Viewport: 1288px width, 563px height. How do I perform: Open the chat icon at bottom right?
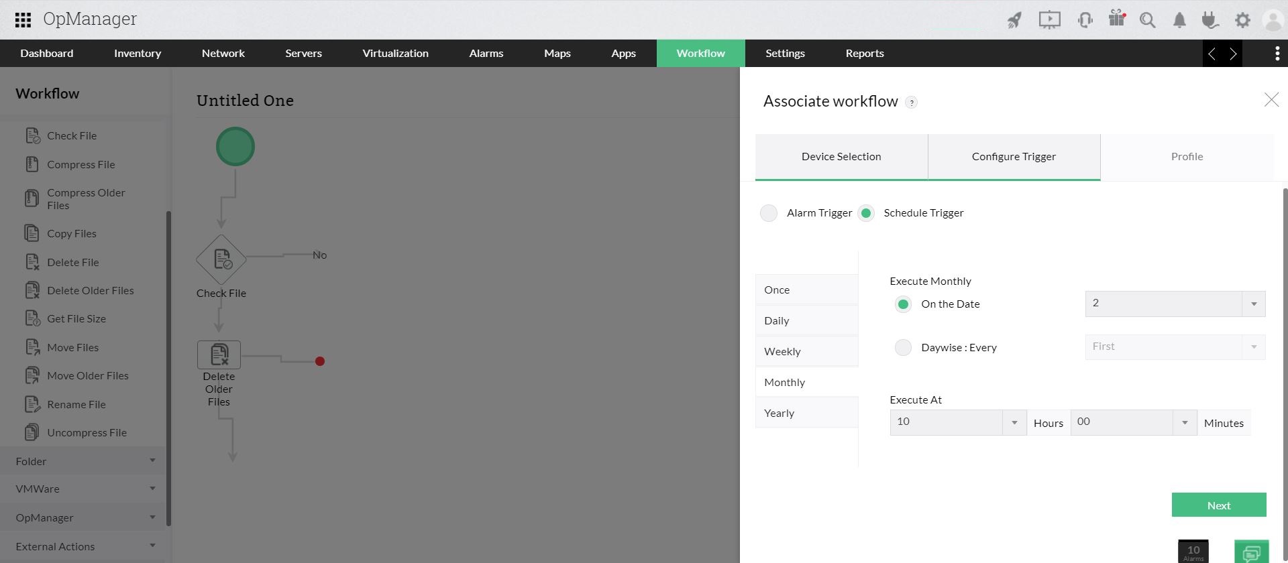[x=1252, y=552]
